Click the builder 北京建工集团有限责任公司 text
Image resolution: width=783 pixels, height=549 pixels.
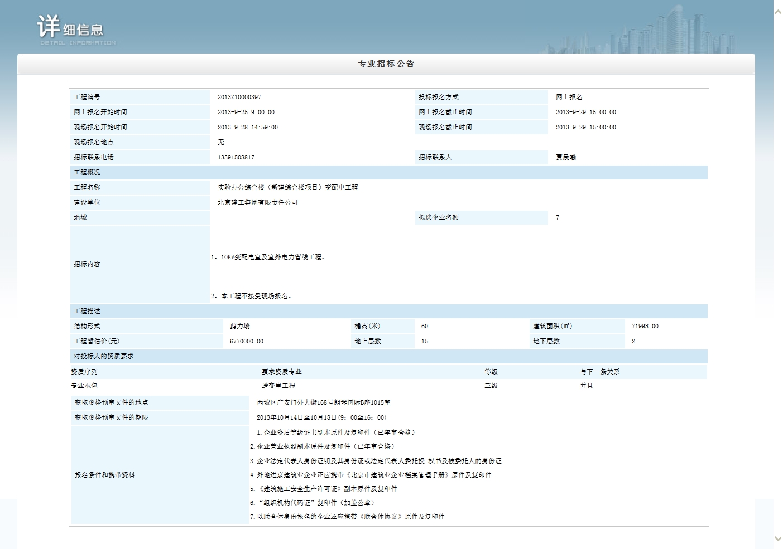pyautogui.click(x=257, y=202)
